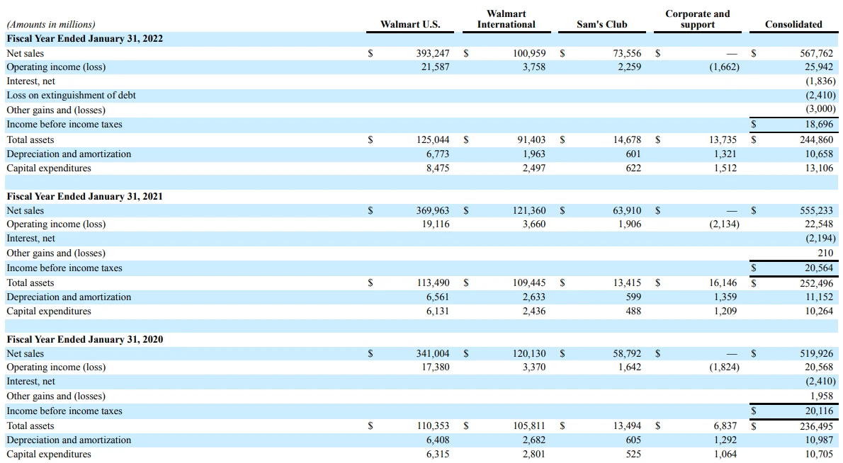
Task: Select capital expenditures value 13,106
Action: click(x=819, y=168)
